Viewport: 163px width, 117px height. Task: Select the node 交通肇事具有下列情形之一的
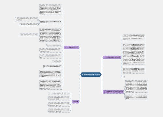(x=51, y=22)
